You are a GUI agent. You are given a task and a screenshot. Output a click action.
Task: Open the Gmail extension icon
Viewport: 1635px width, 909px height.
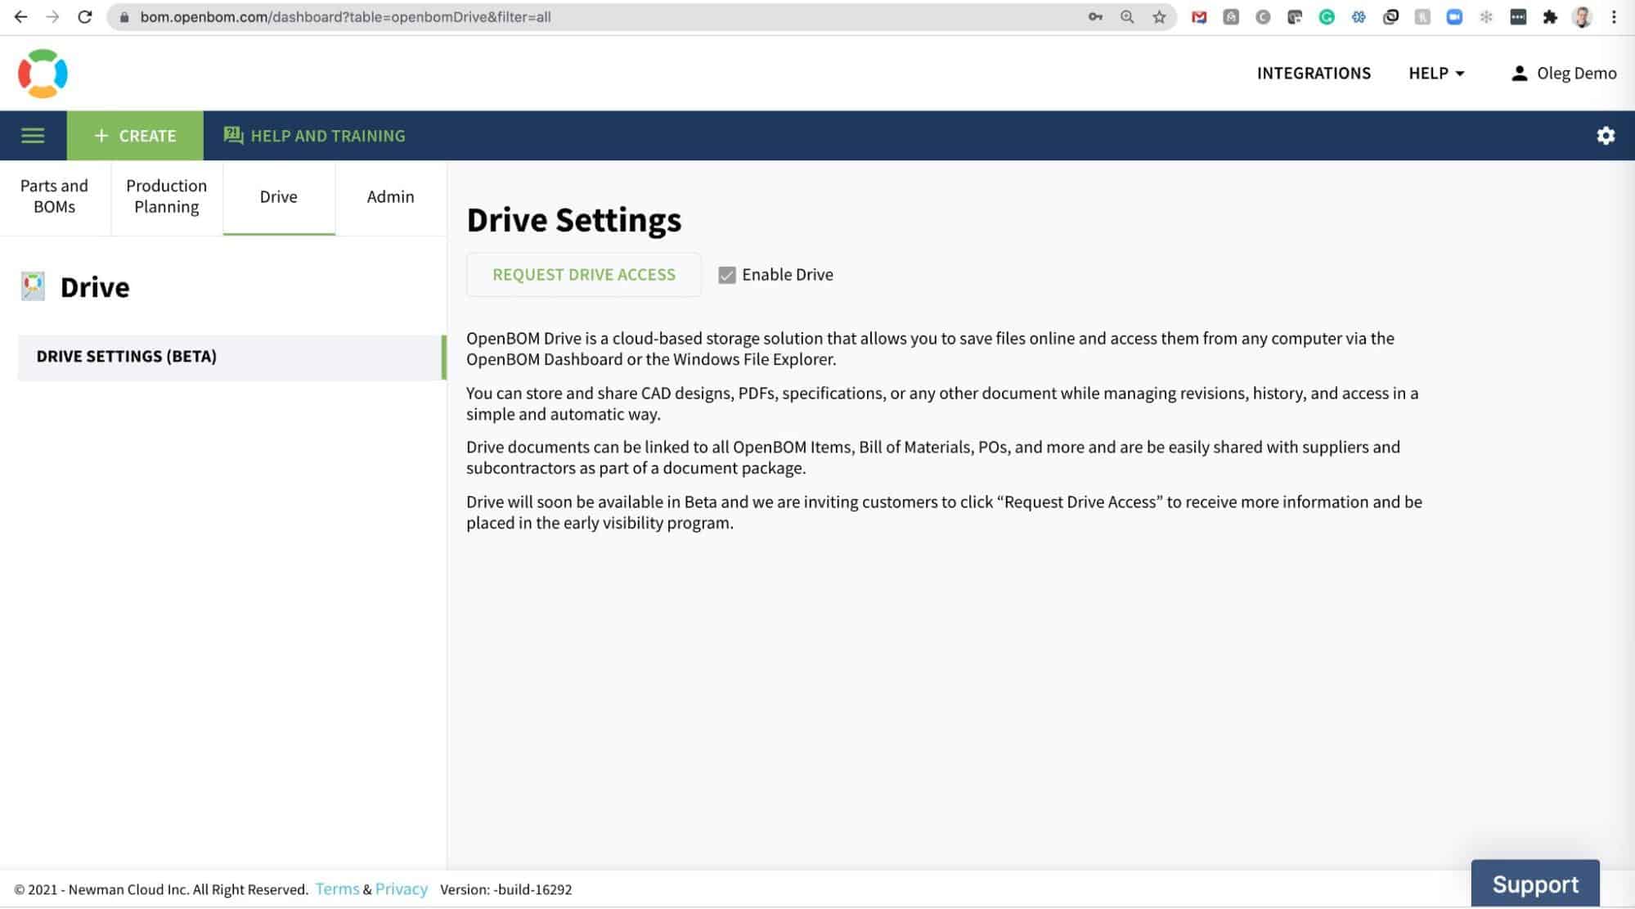pos(1199,16)
